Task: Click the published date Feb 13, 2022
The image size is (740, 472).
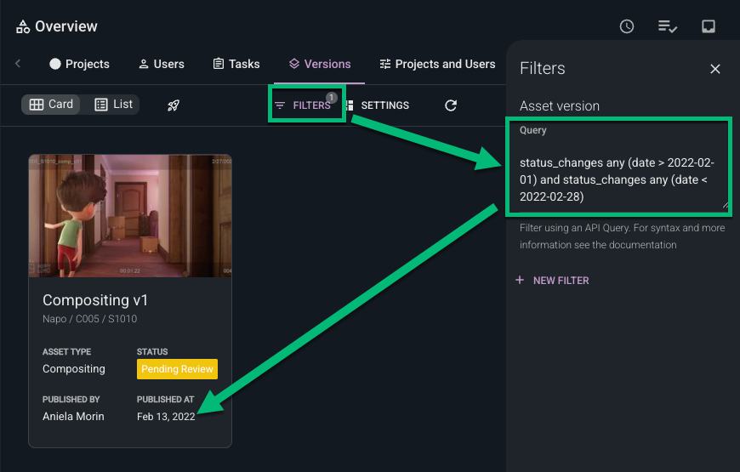Action: pyautogui.click(x=166, y=417)
